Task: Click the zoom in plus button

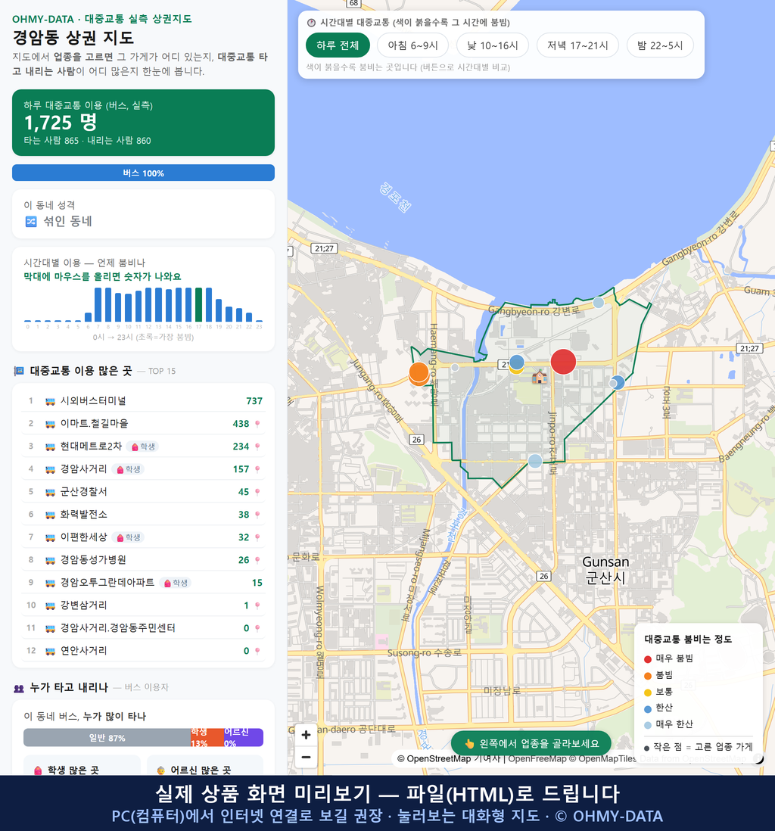Action: [306, 735]
